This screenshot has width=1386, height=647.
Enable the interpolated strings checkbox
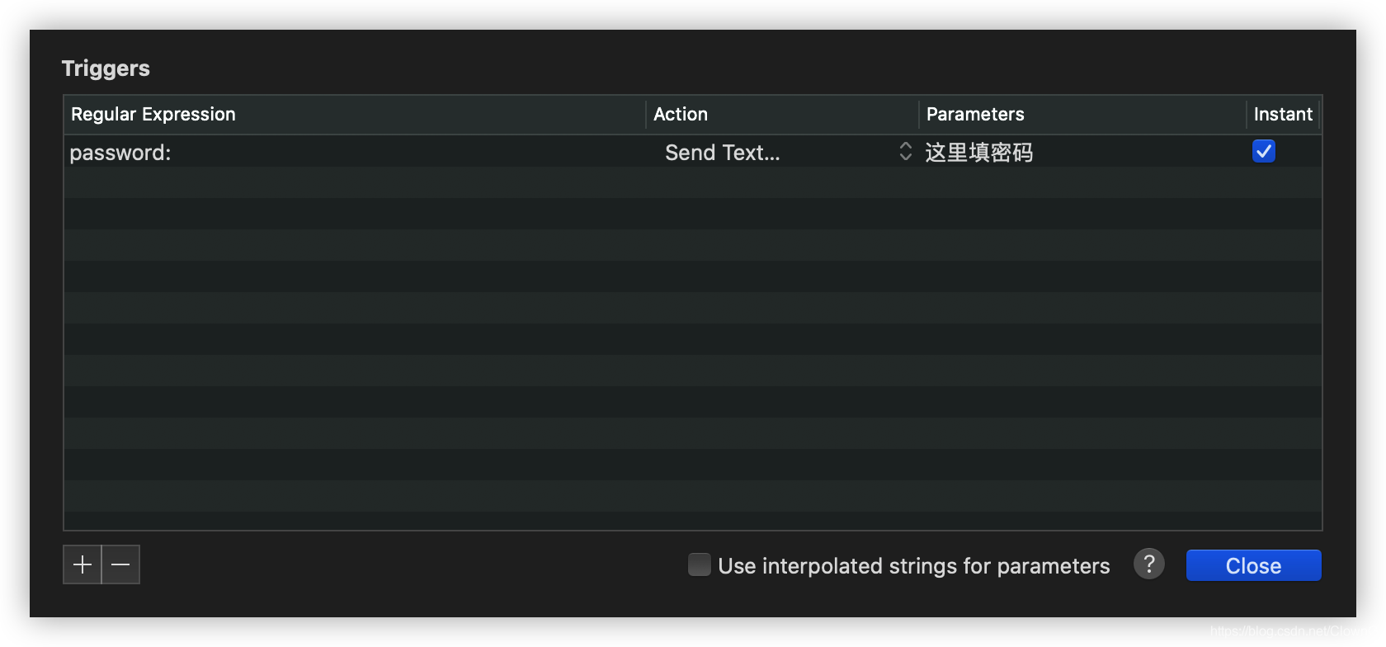tap(700, 564)
